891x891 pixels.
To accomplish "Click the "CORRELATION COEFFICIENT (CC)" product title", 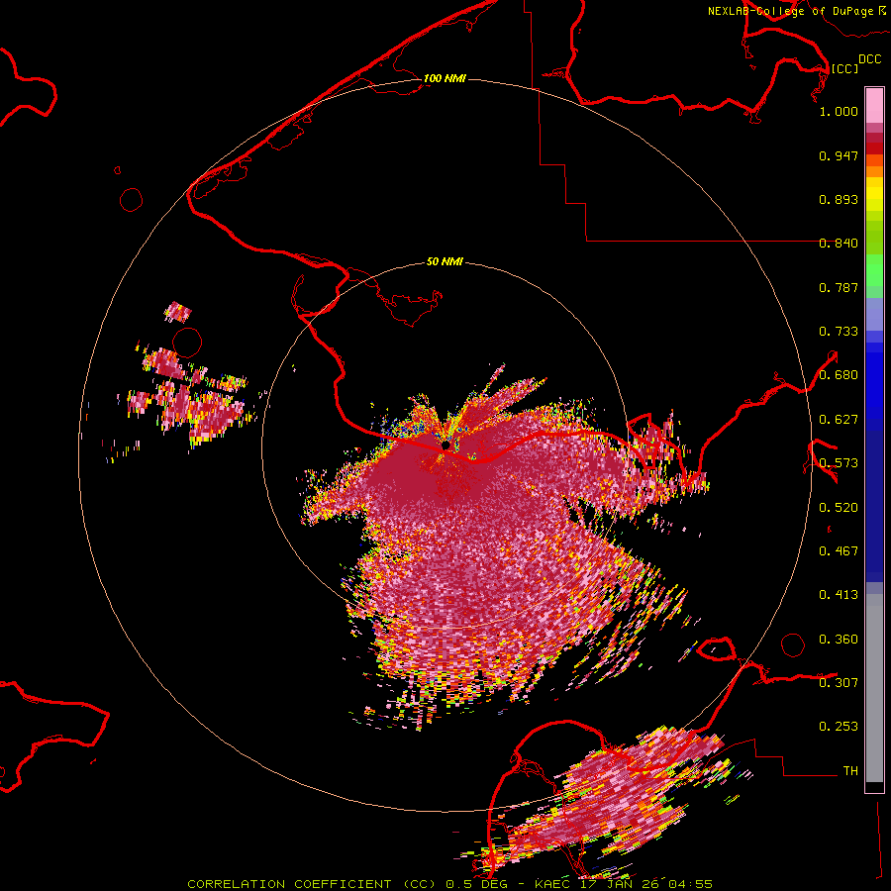I will point(313,884).
